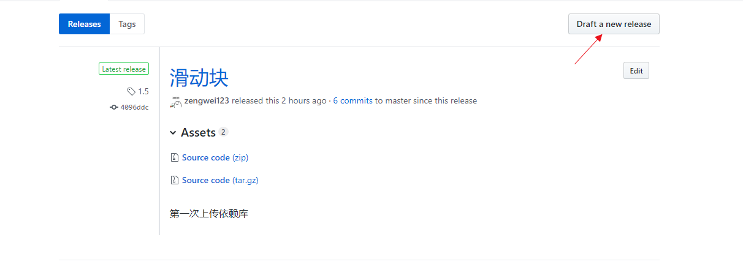The height and width of the screenshot is (267, 743).
Task: Click Draft a new release button
Action: point(614,24)
